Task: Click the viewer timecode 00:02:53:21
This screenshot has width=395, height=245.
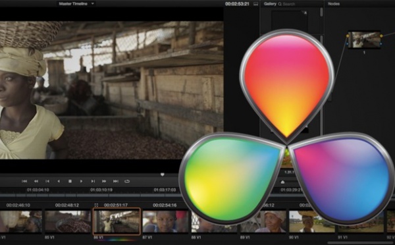Action: [237, 4]
